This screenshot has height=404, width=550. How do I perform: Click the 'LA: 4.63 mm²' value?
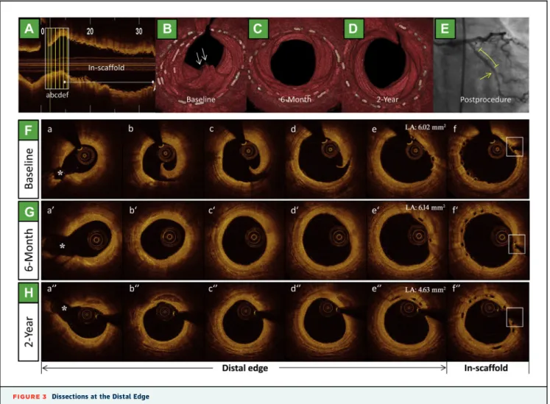coord(425,290)
